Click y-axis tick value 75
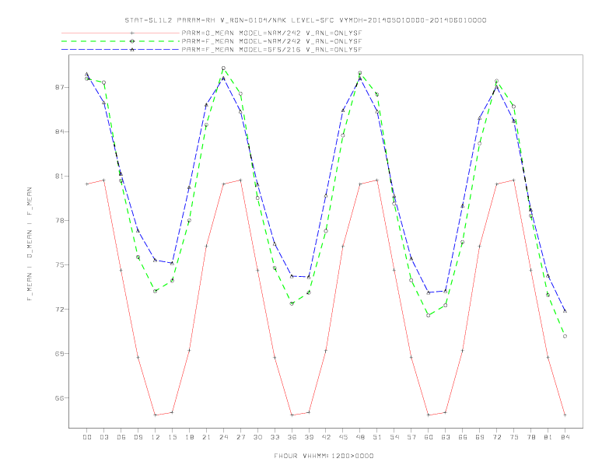The height and width of the screenshot is (476, 616). click(x=59, y=264)
